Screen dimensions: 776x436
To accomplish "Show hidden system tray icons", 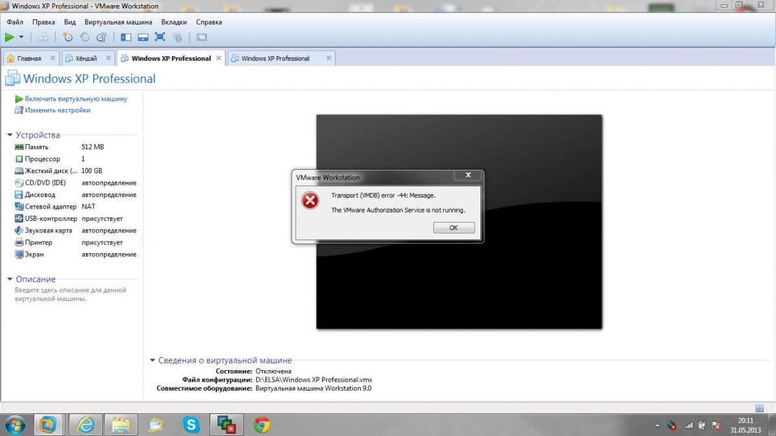I will [658, 426].
